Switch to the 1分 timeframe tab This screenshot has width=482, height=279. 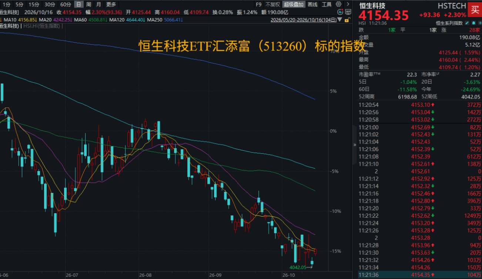[x=6, y=4]
